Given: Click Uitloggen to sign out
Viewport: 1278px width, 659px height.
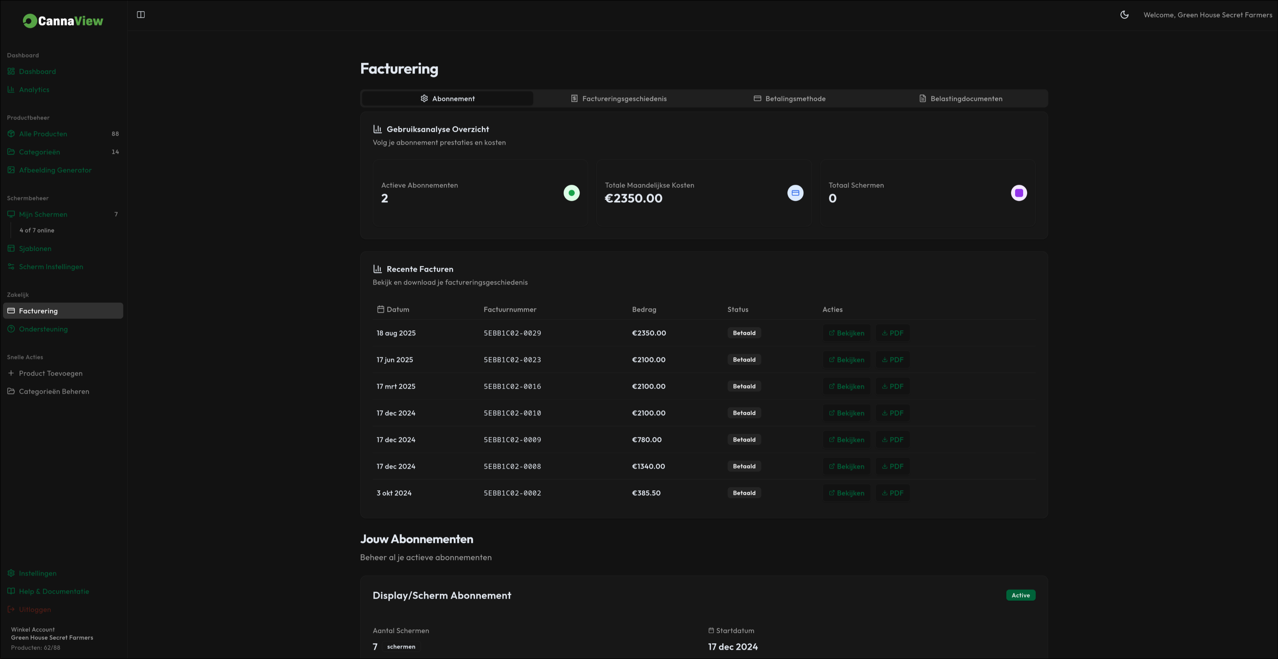Looking at the screenshot, I should tap(35, 609).
